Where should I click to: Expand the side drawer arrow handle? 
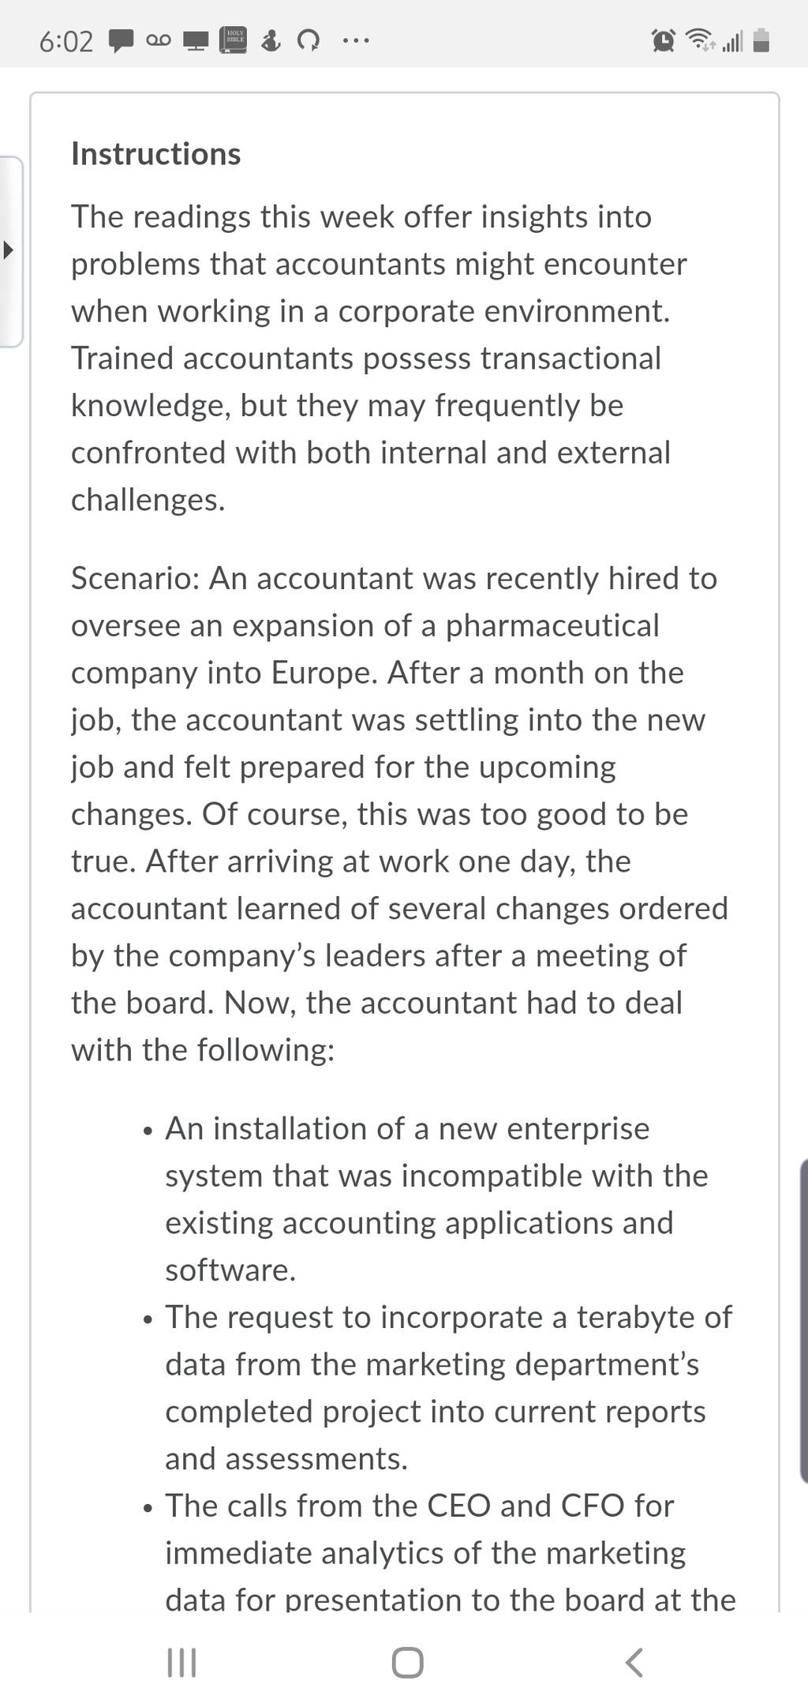point(9,251)
